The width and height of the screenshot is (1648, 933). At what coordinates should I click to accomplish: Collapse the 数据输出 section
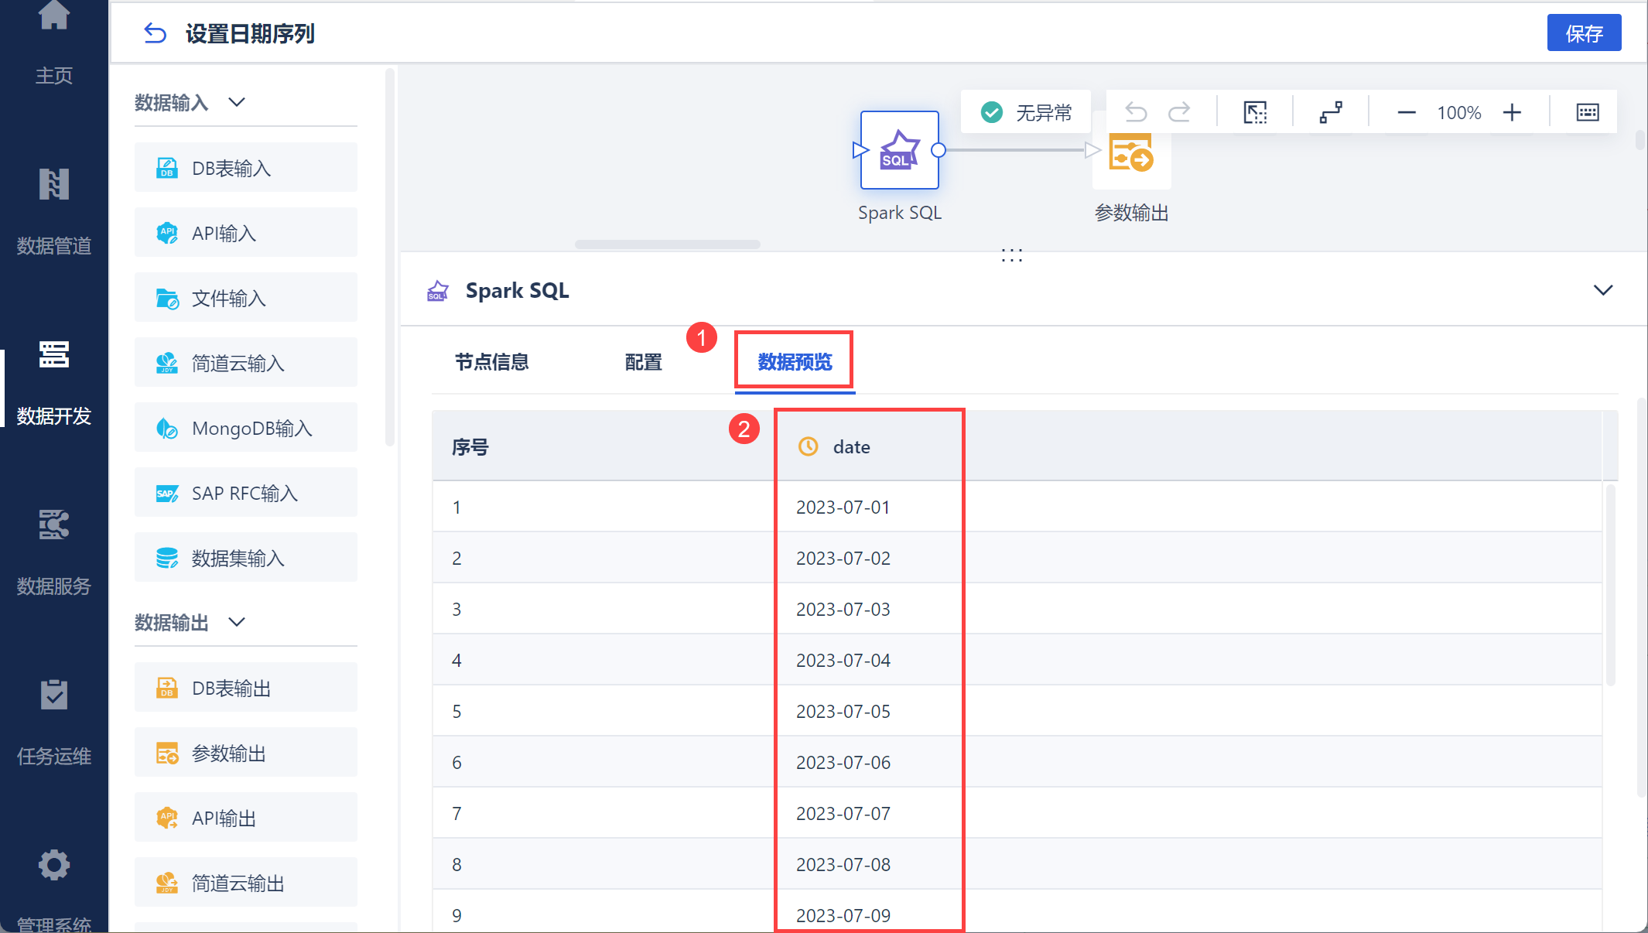237,622
